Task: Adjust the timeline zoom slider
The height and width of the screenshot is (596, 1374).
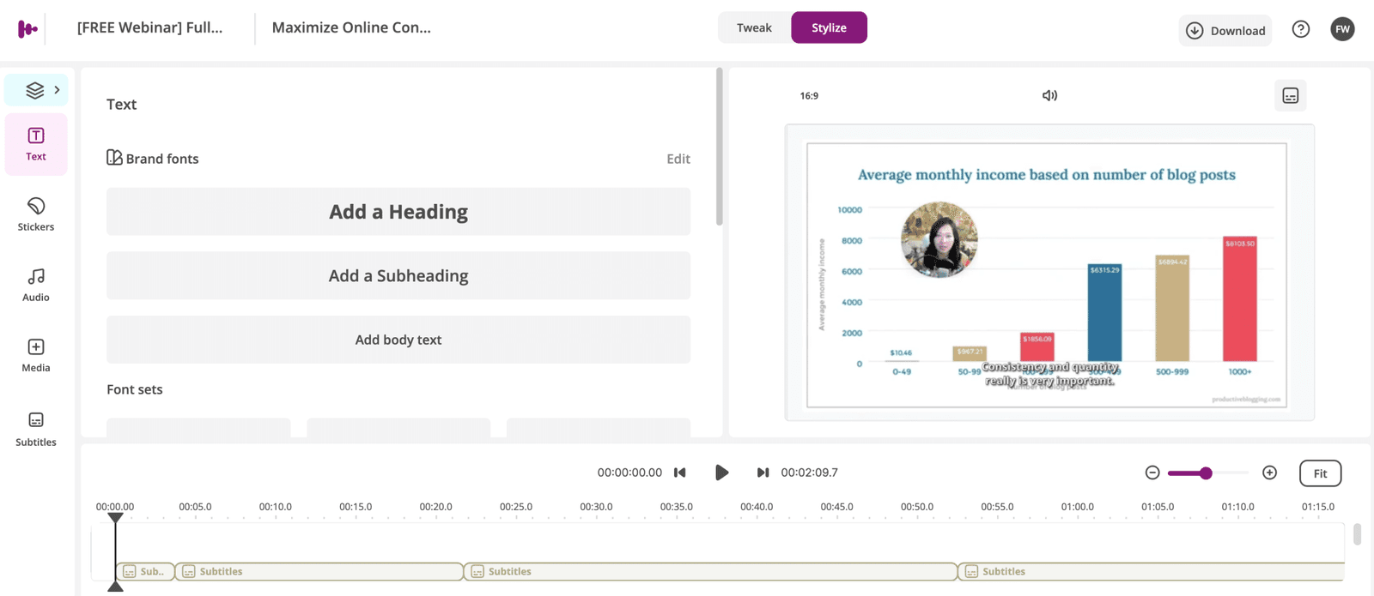Action: pyautogui.click(x=1206, y=473)
